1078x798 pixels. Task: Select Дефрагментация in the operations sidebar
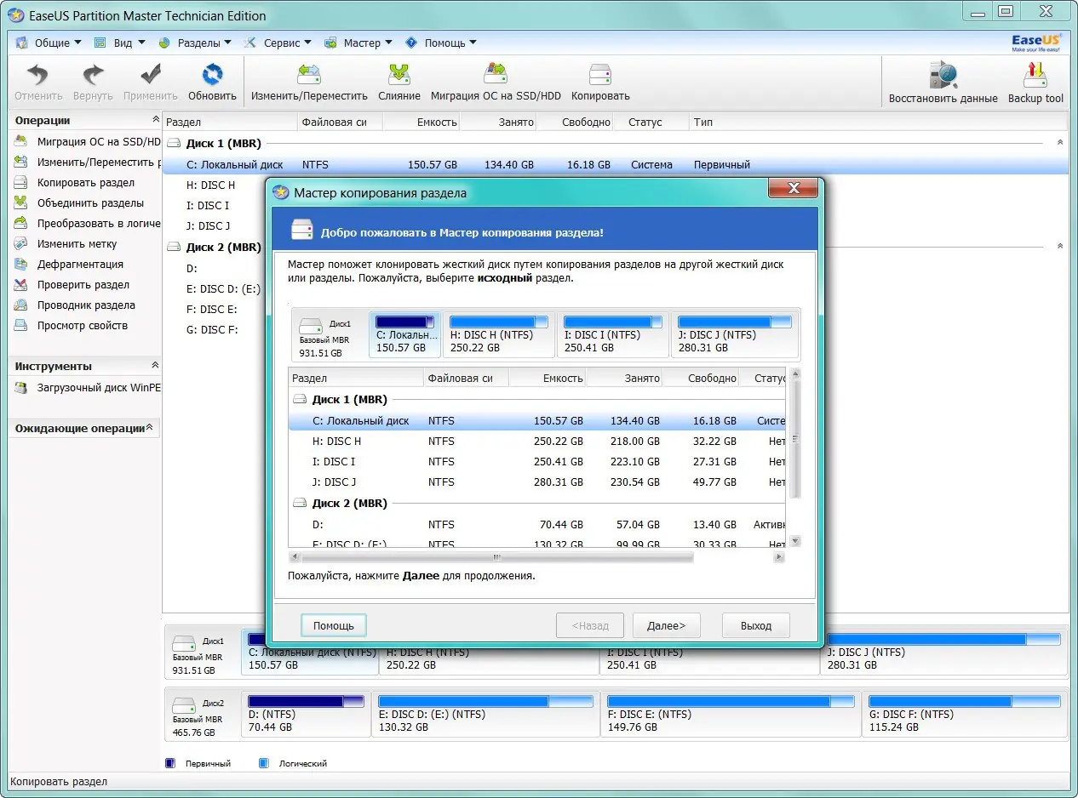pos(80,265)
